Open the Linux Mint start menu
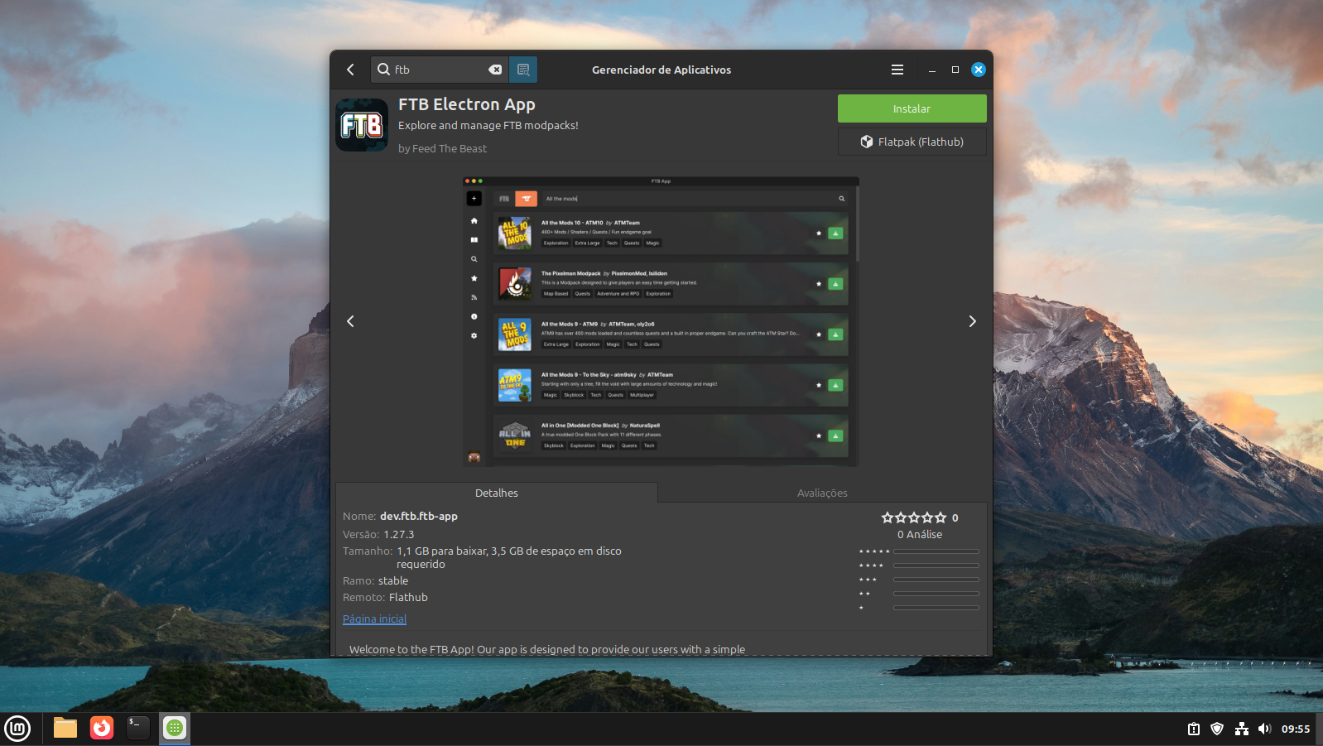The width and height of the screenshot is (1323, 746). pos(17,729)
